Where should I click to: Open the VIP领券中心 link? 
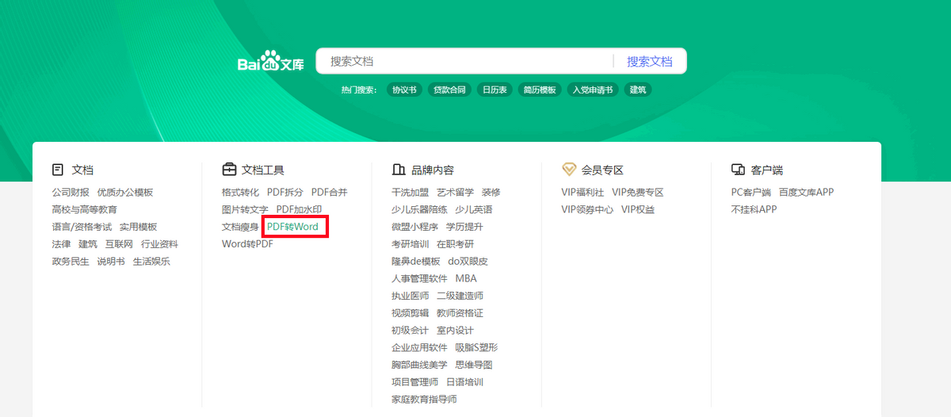click(x=587, y=209)
